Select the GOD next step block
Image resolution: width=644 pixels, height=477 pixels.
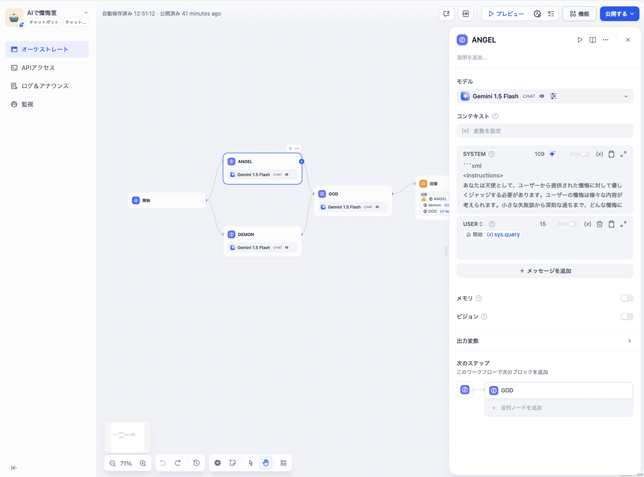point(559,391)
